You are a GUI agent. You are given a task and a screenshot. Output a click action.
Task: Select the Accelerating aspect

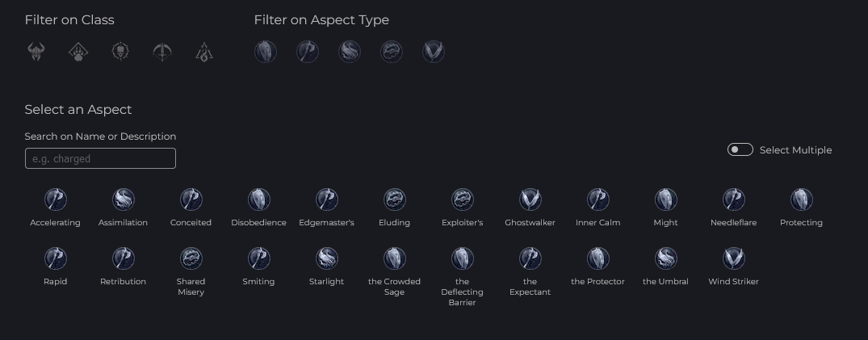coord(56,208)
